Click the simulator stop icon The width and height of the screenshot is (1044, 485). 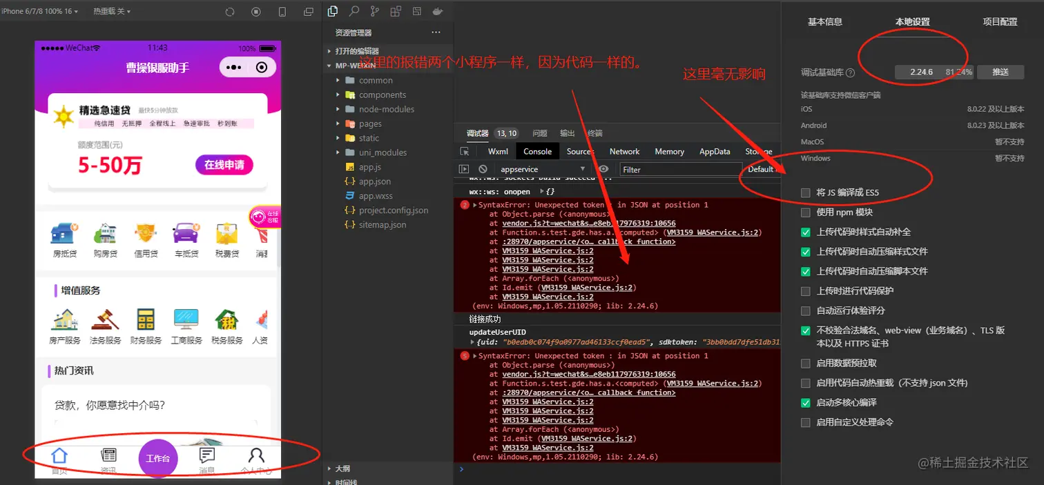point(256,12)
